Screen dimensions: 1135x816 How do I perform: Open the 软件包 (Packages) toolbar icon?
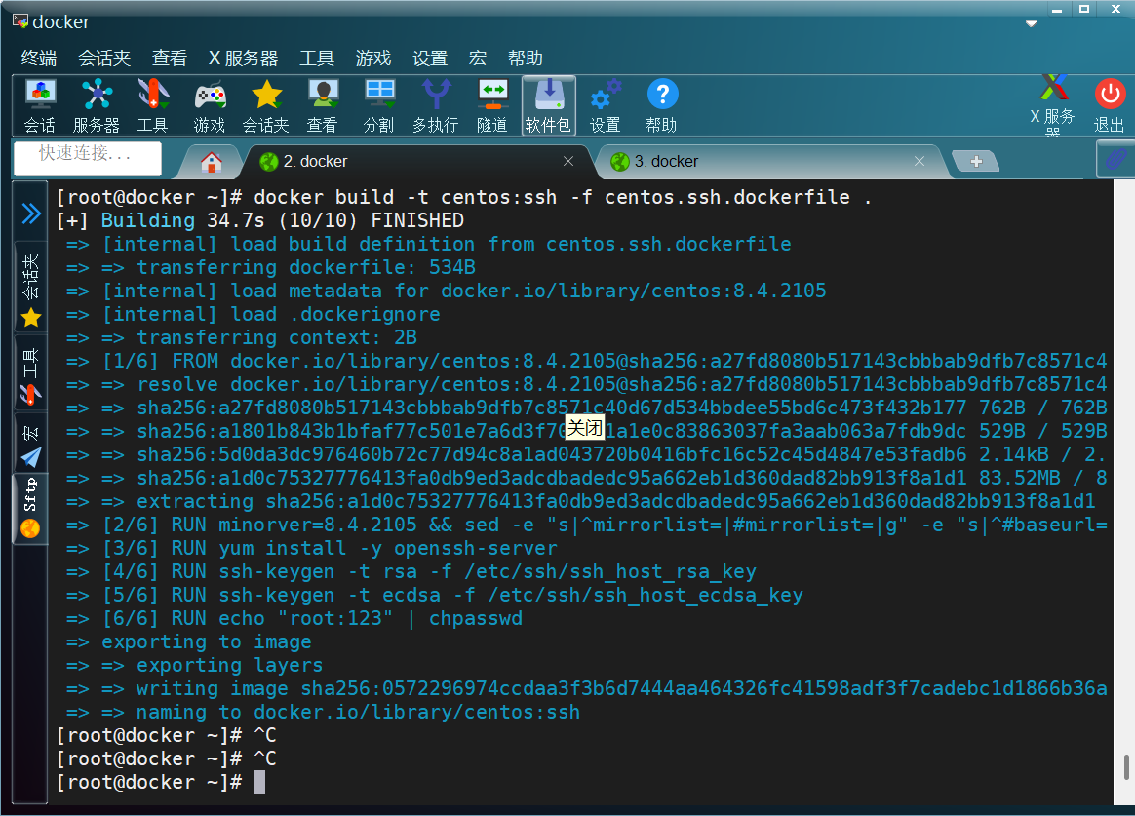pos(549,105)
